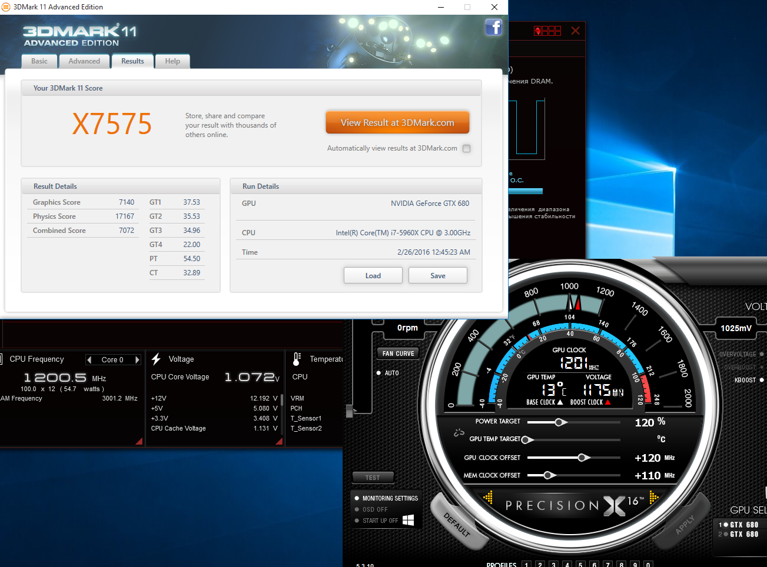Viewport: 767px width, 567px height.
Task: Click the GPU temp target link icon
Action: (459, 433)
